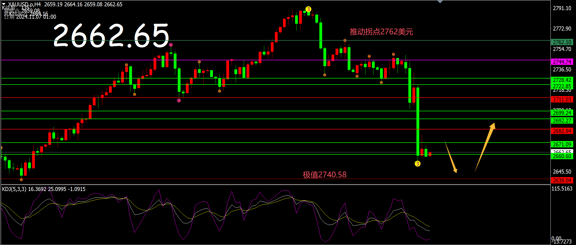Select the red 2682.94 price level tag
Viewport: 576px width, 245px height.
(x=562, y=131)
